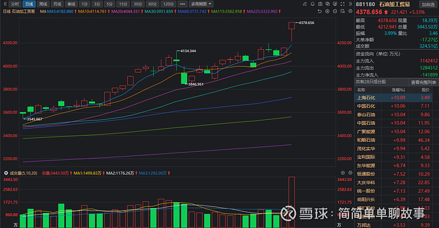Open overlay comparison icon in toolbar
Screen dimensions: 439x228
[328, 4]
